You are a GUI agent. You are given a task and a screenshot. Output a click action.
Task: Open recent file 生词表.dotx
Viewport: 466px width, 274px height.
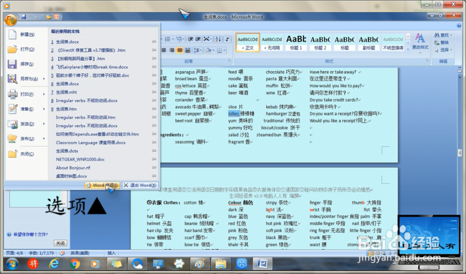click(x=67, y=151)
